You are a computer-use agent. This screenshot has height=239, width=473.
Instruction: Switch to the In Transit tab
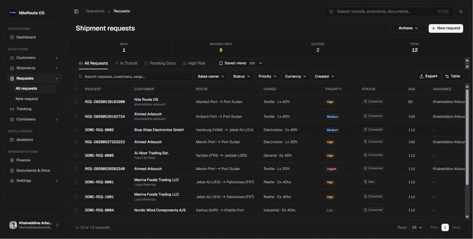click(126, 63)
